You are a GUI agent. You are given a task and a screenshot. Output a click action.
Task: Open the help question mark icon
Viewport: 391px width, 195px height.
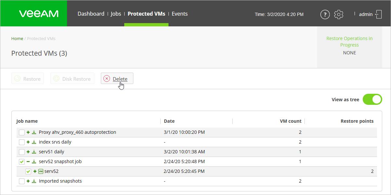coord(325,14)
